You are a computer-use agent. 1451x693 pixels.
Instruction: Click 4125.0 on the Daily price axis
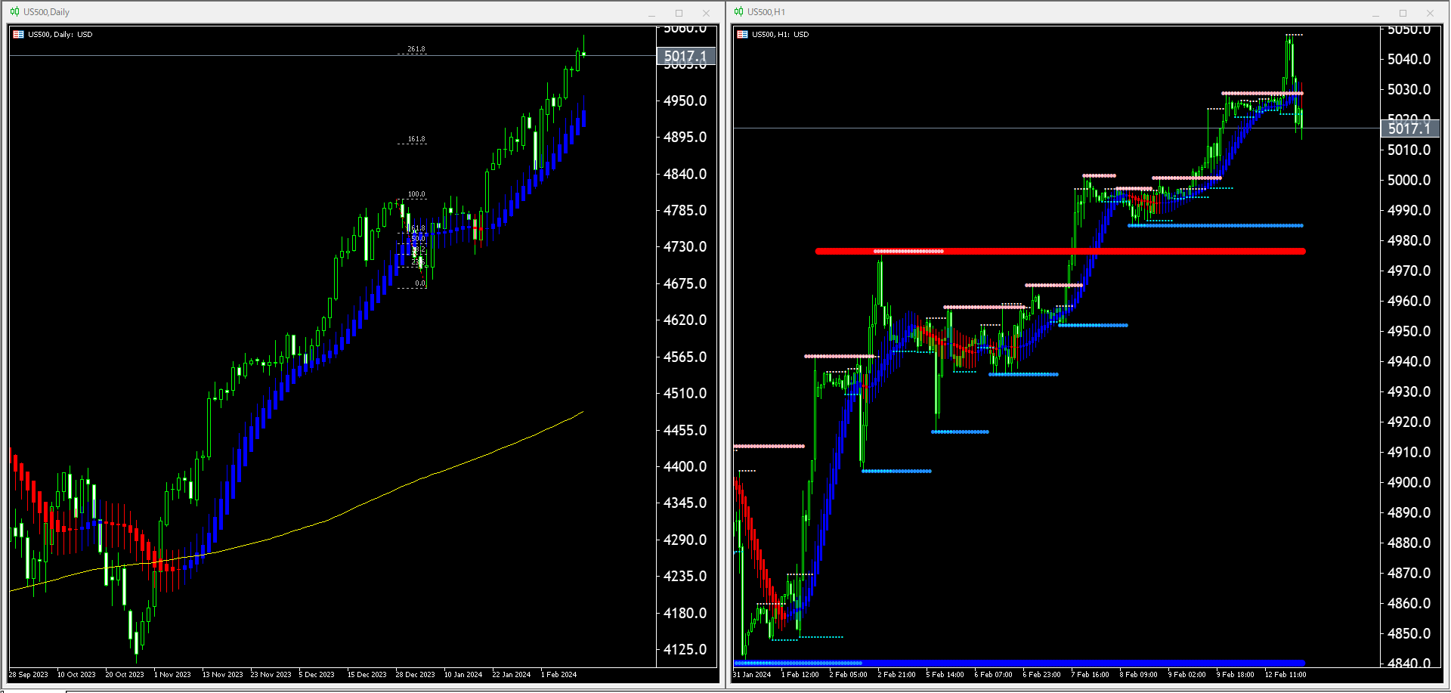685,649
